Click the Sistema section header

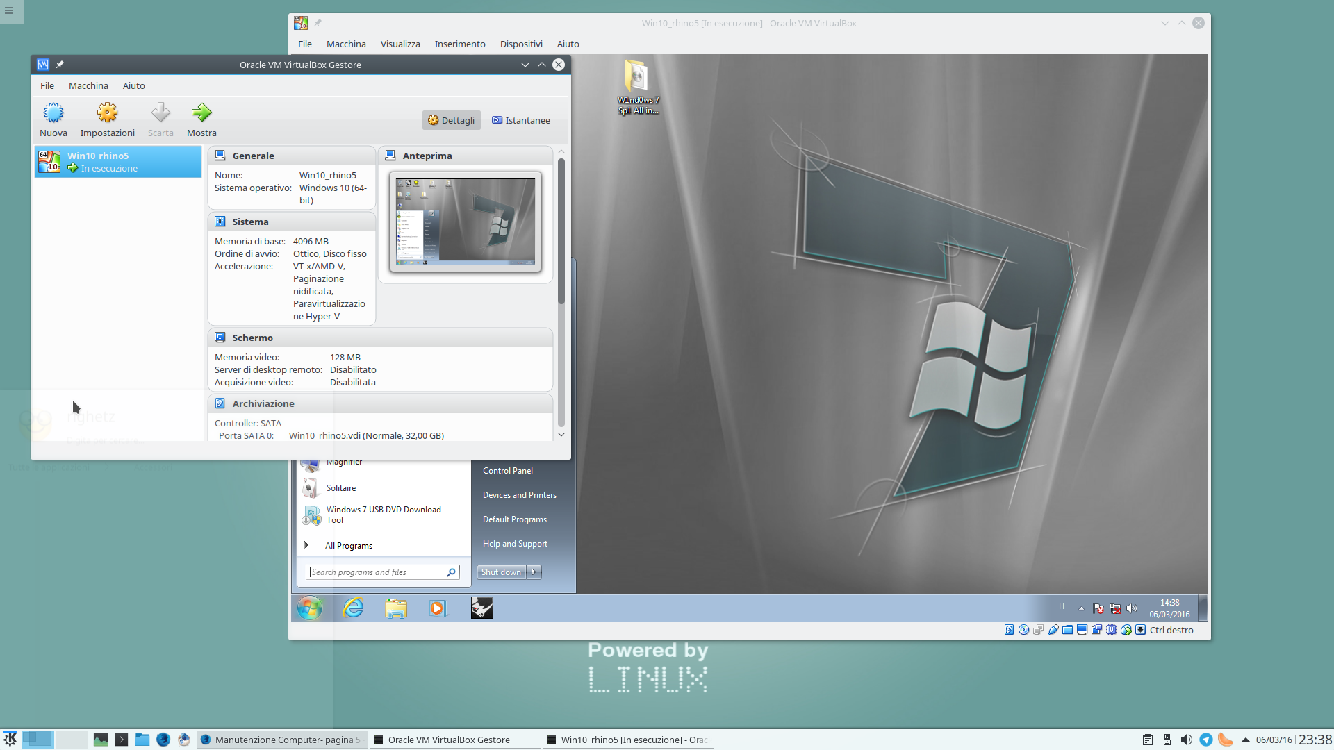[x=292, y=222]
